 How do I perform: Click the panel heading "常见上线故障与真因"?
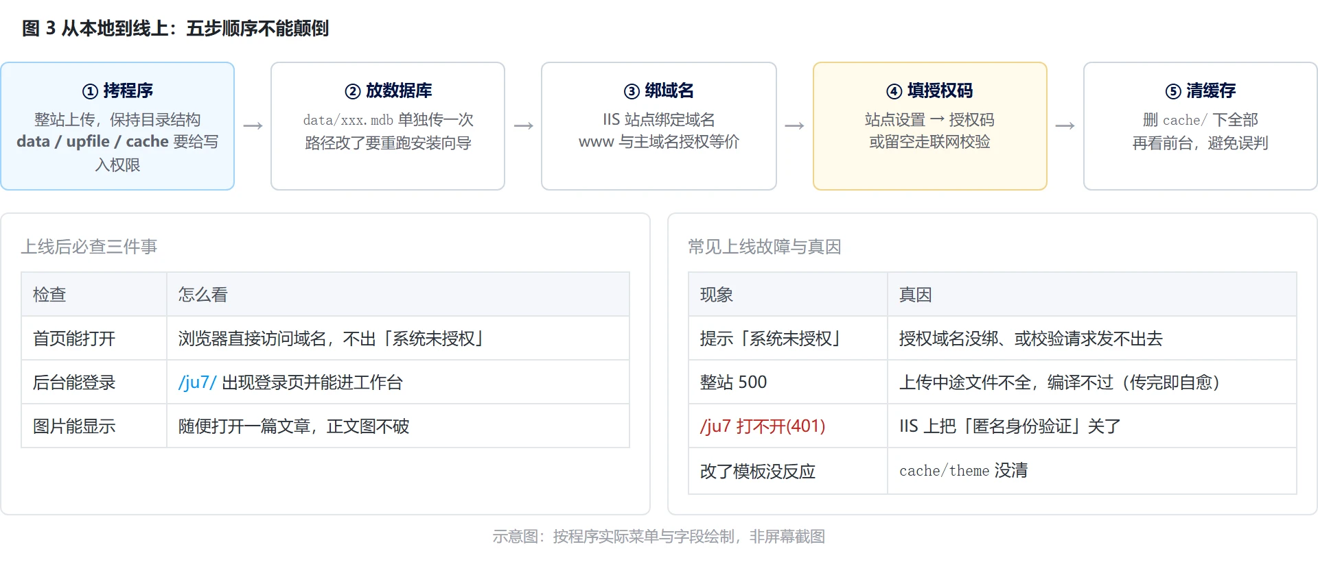point(764,247)
